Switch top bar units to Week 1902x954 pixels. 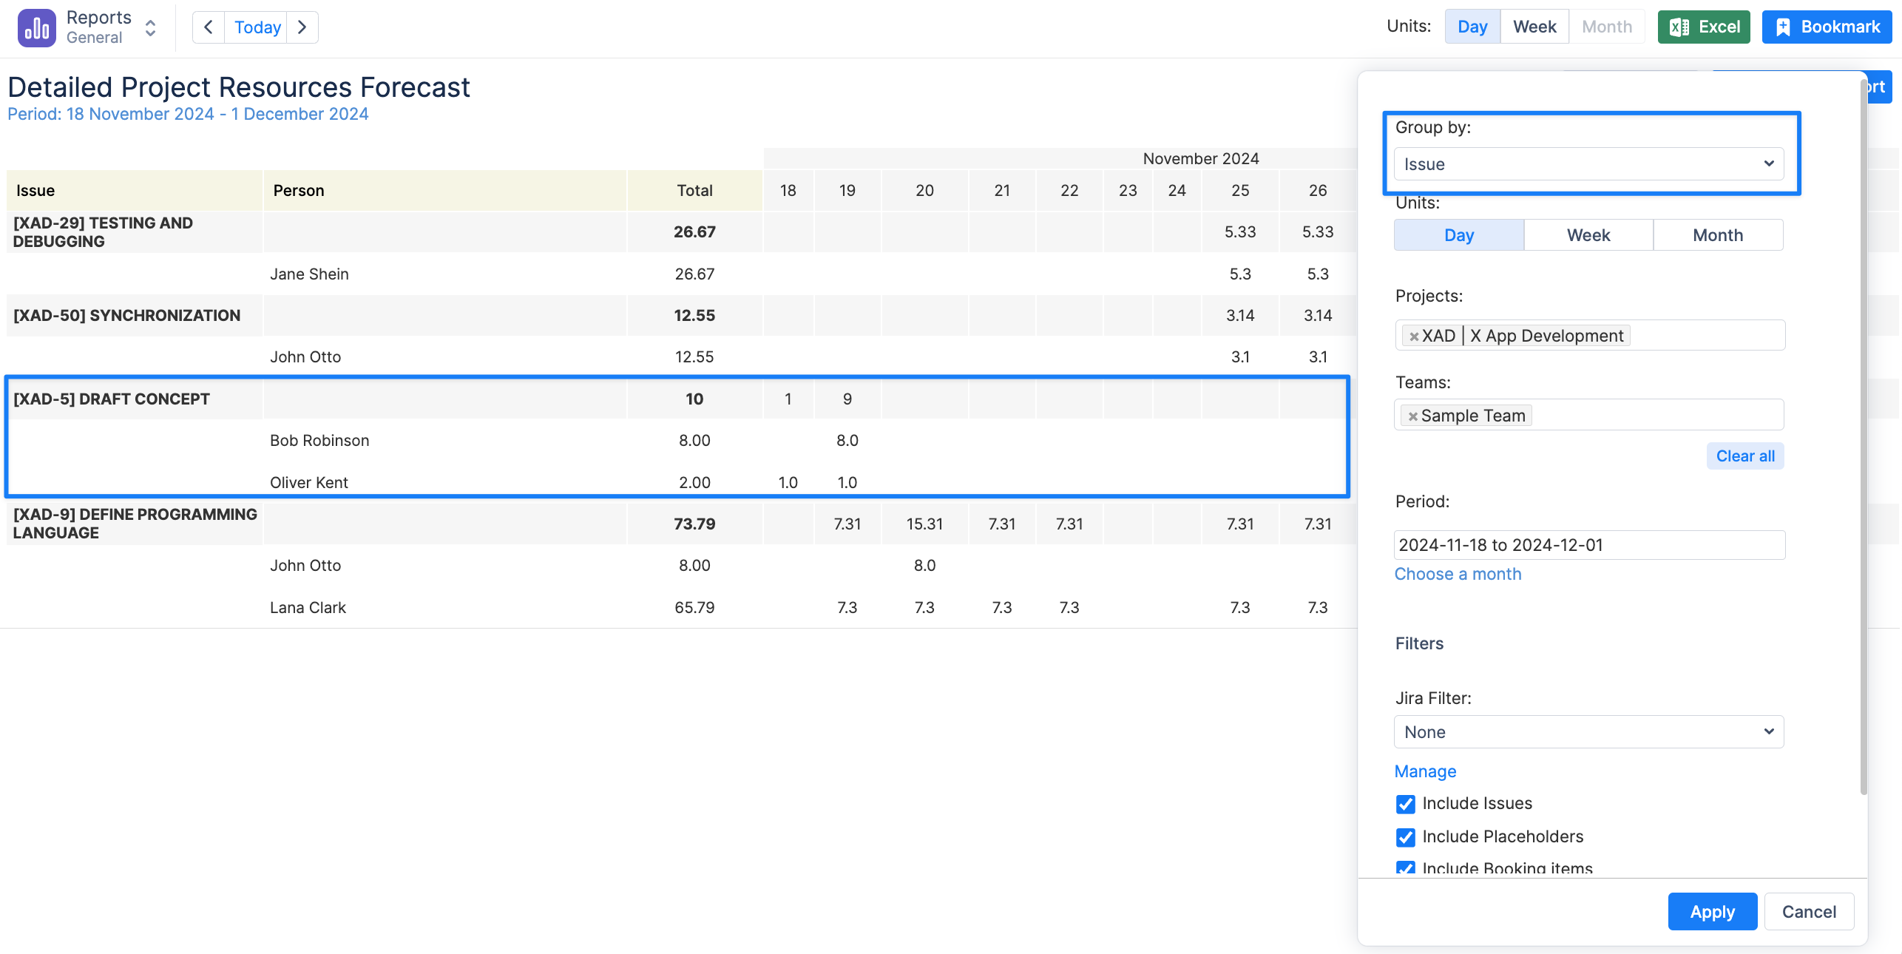tap(1534, 27)
